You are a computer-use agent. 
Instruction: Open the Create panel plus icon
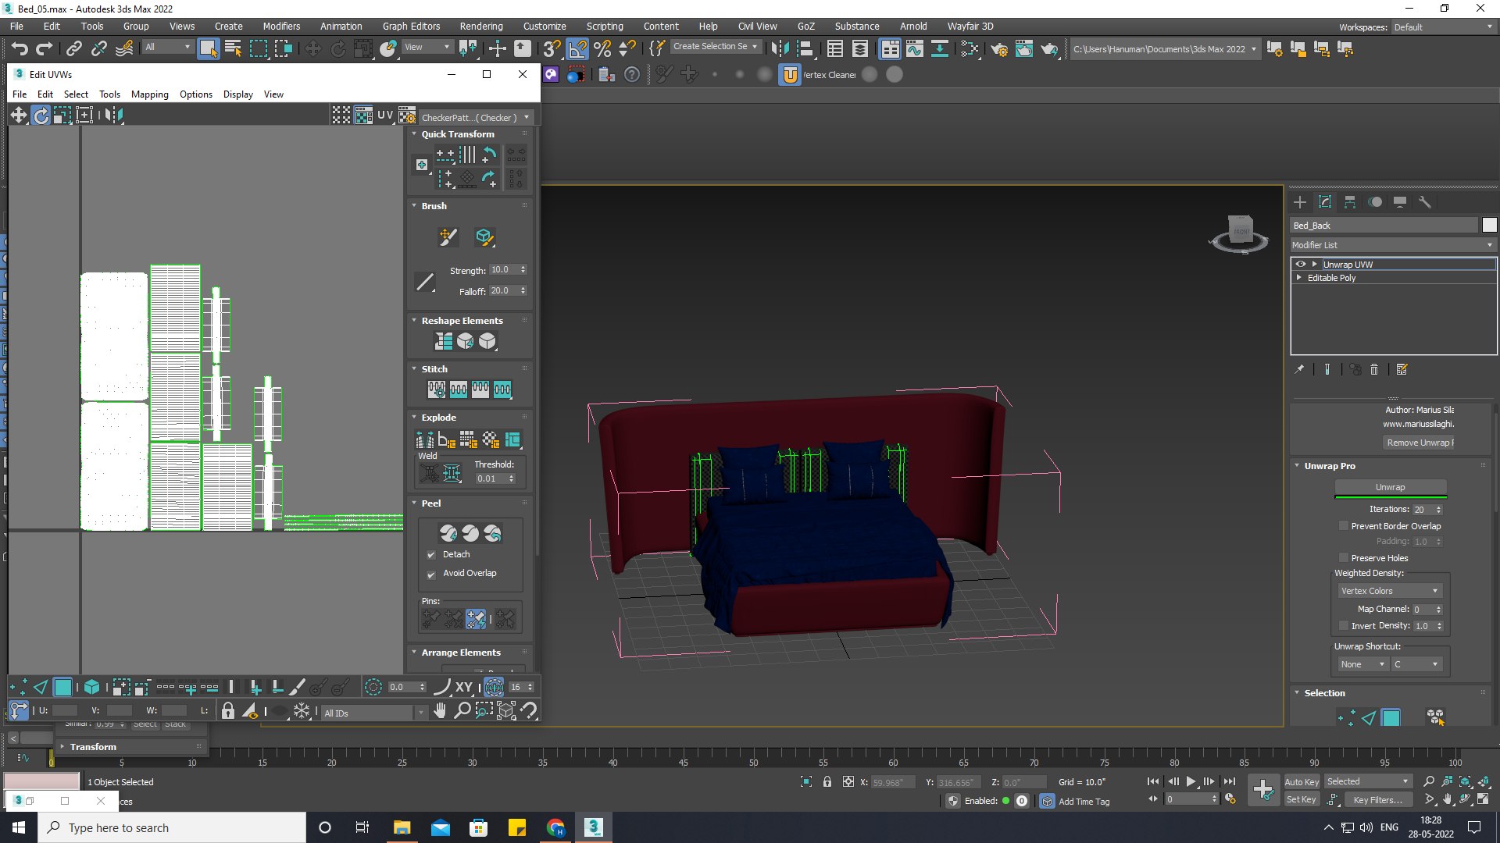(x=1300, y=202)
